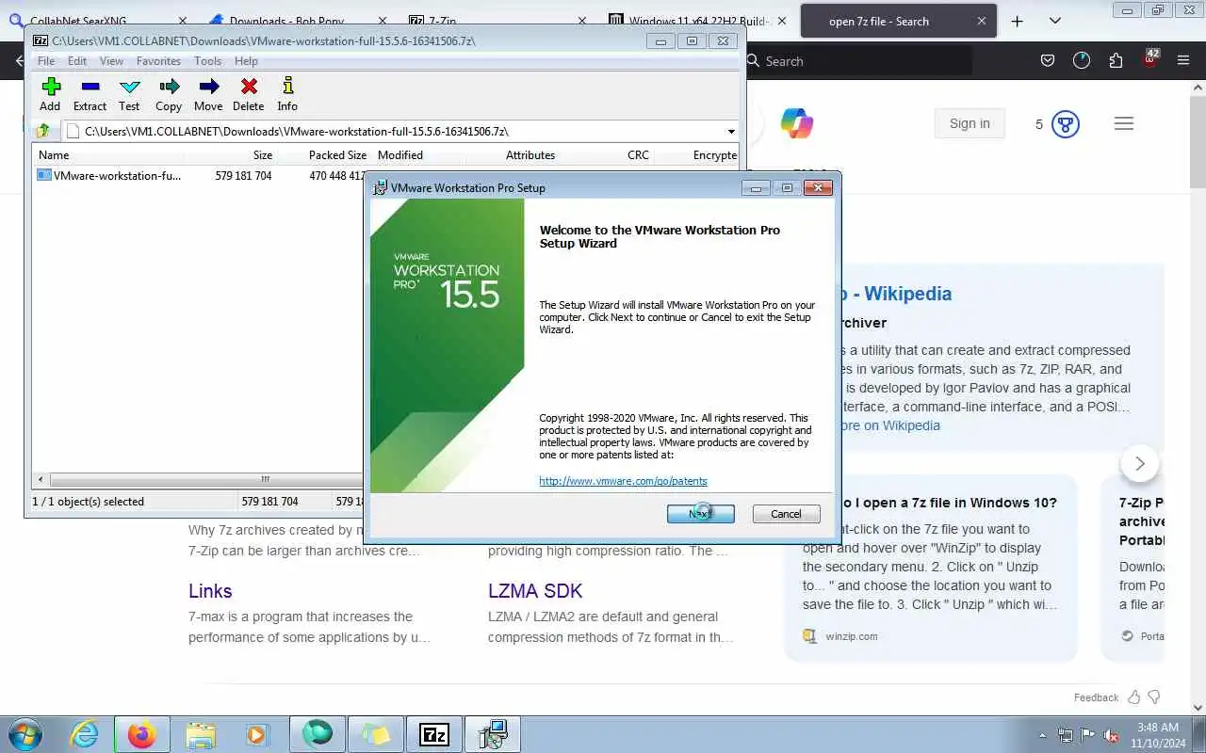Open the Links heading link
The height and width of the screenshot is (753, 1206).
click(210, 591)
